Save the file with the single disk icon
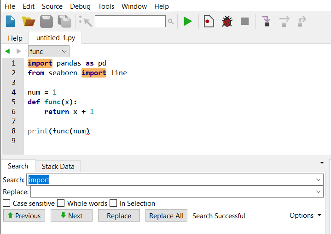The width and height of the screenshot is (331, 234). [x=46, y=21]
